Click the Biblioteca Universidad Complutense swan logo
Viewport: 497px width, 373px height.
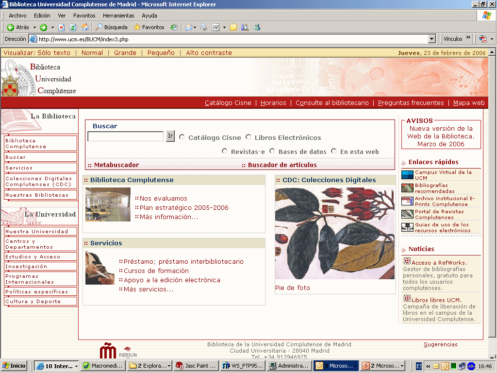18,78
